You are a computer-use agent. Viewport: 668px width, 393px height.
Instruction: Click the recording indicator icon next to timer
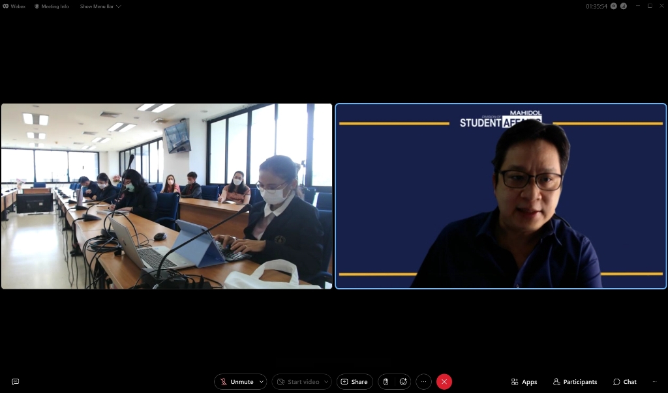point(614,6)
